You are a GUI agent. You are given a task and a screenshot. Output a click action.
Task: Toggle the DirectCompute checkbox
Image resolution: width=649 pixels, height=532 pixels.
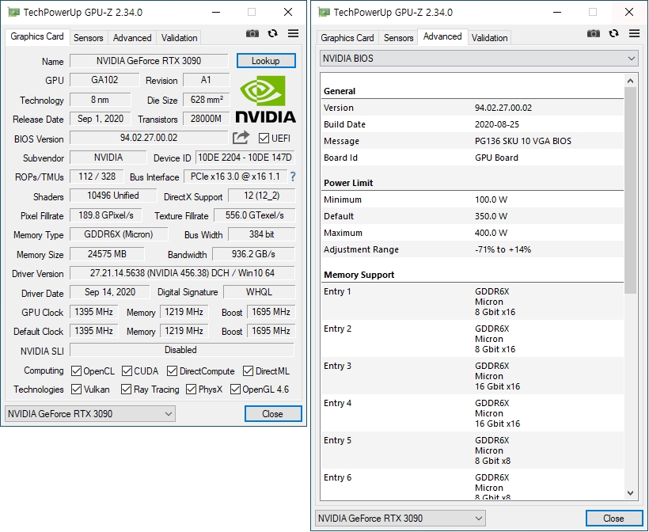coord(173,371)
